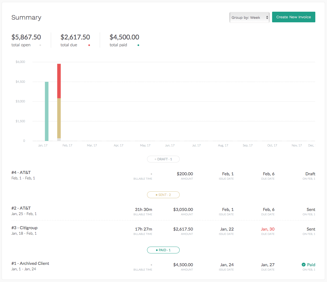Click the $4,500.00 amount in Archived Client row
Viewport: 327px width, 282px height.
tap(183, 265)
